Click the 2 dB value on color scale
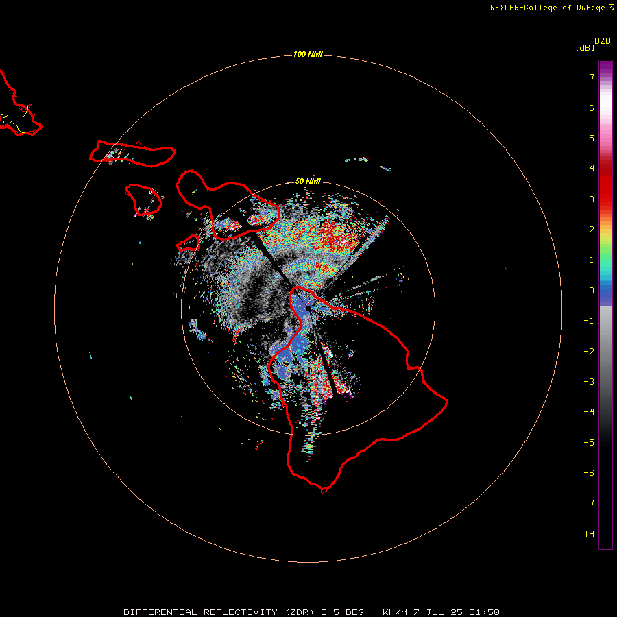 click(x=592, y=230)
